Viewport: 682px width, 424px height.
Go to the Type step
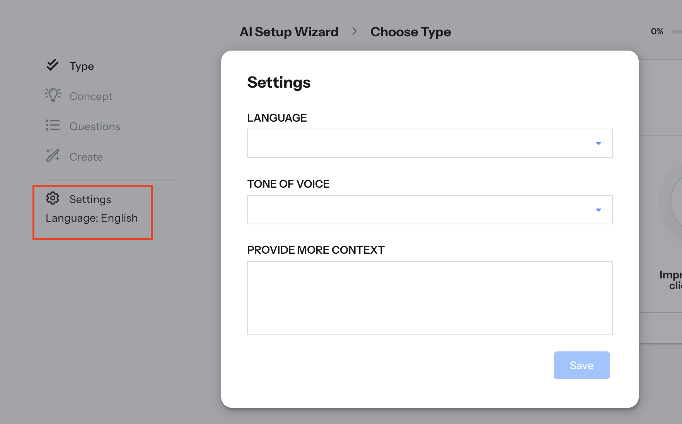point(82,66)
